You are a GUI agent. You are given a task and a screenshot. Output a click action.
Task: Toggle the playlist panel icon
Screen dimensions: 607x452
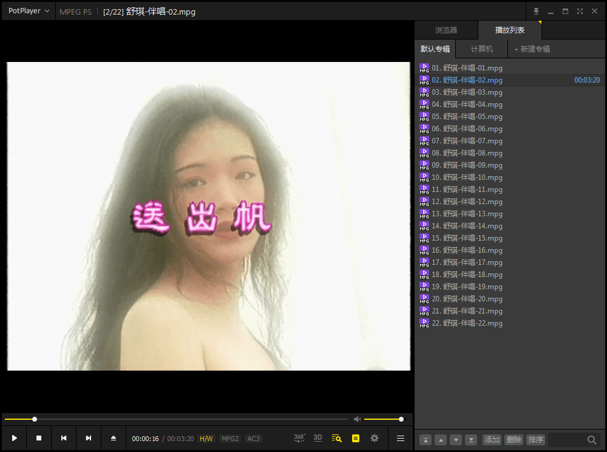click(x=356, y=438)
